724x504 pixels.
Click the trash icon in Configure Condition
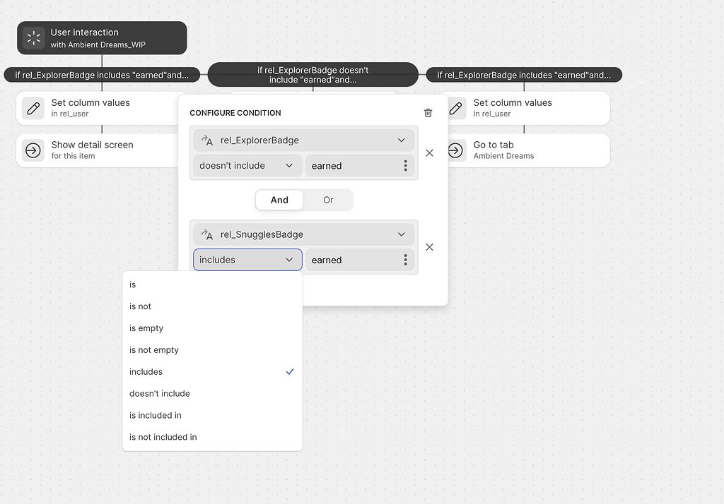[428, 112]
